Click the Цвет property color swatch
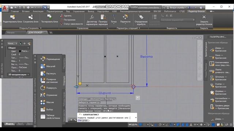This screenshot has height=131, width=234. point(20,51)
